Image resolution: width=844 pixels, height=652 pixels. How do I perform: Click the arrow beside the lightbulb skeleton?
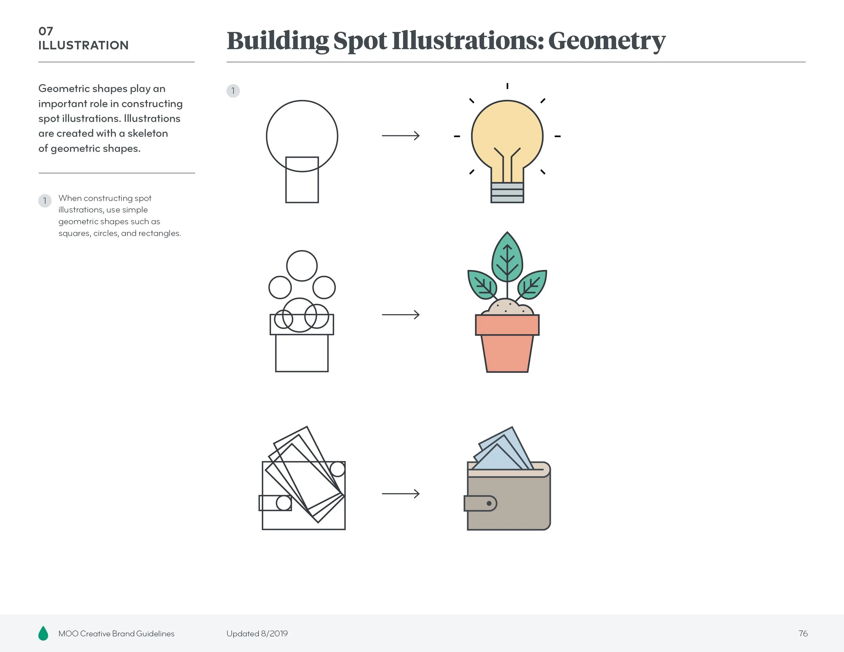[401, 136]
